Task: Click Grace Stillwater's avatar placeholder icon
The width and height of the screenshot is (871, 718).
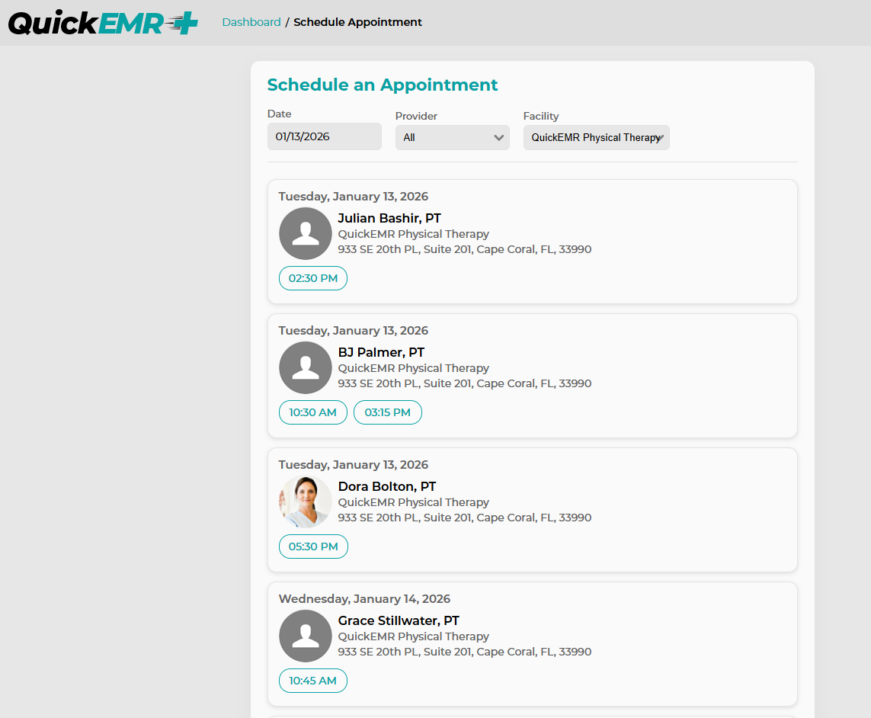Action: (306, 636)
